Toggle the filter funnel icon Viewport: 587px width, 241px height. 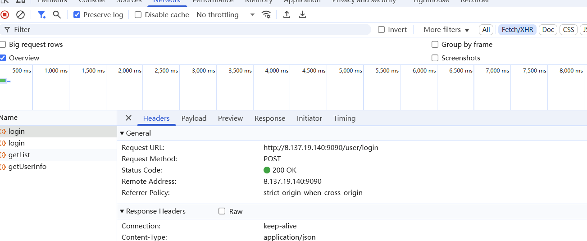point(41,14)
